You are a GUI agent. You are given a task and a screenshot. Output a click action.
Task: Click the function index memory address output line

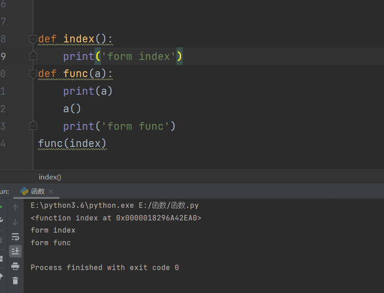(116, 218)
